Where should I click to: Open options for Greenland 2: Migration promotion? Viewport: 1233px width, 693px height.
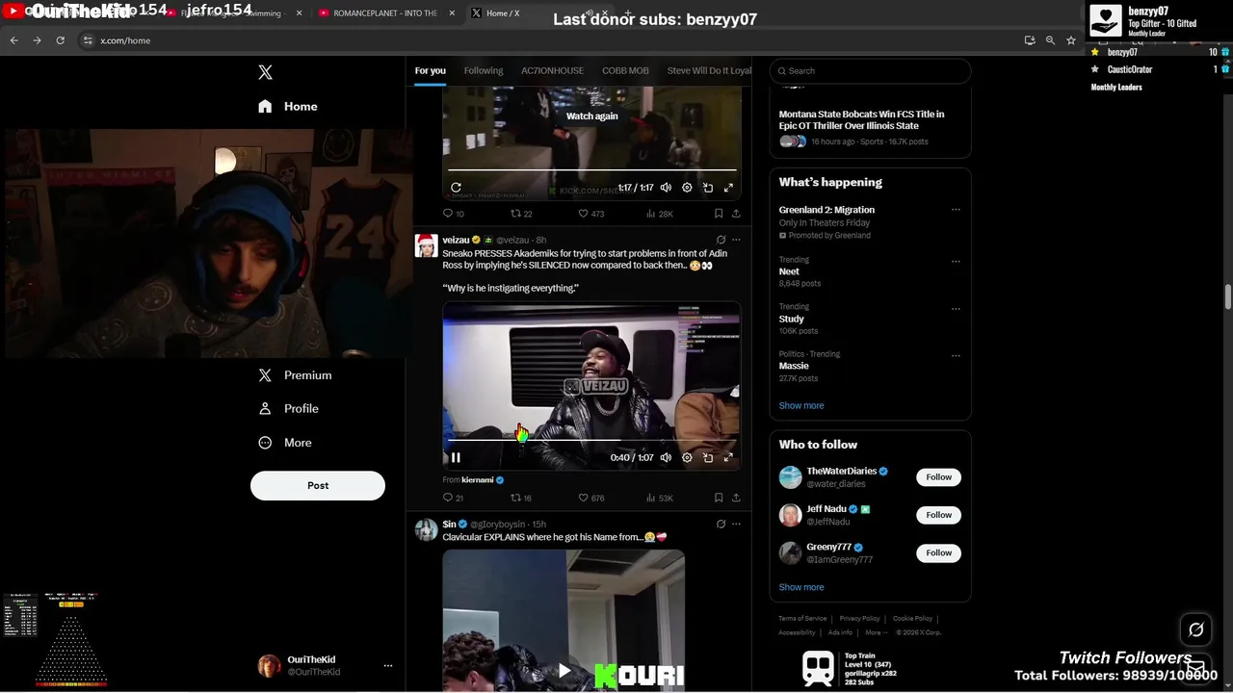tap(956, 210)
